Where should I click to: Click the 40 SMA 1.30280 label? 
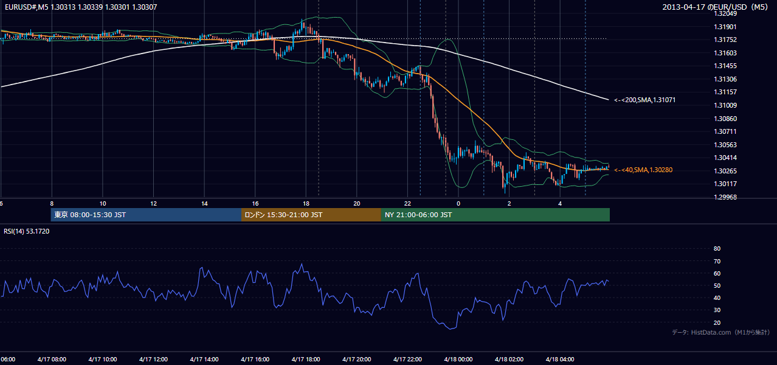coord(643,170)
